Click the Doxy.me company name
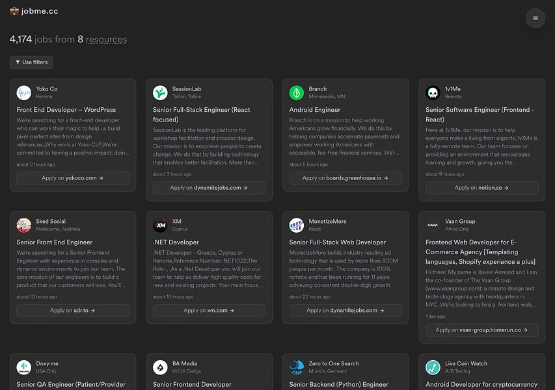Screen dimensions: 555x390 pos(47,363)
